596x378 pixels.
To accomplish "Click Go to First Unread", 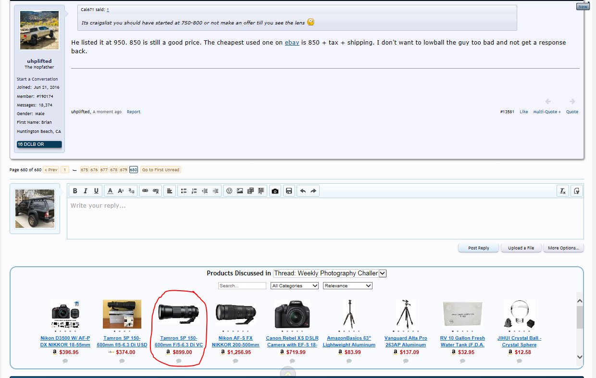I will 161,170.
